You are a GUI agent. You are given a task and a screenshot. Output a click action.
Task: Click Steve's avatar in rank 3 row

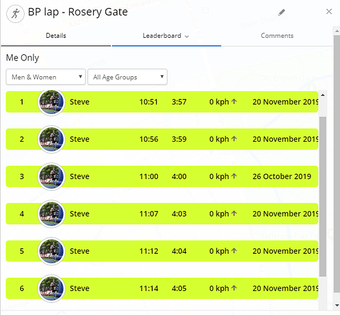click(x=52, y=176)
